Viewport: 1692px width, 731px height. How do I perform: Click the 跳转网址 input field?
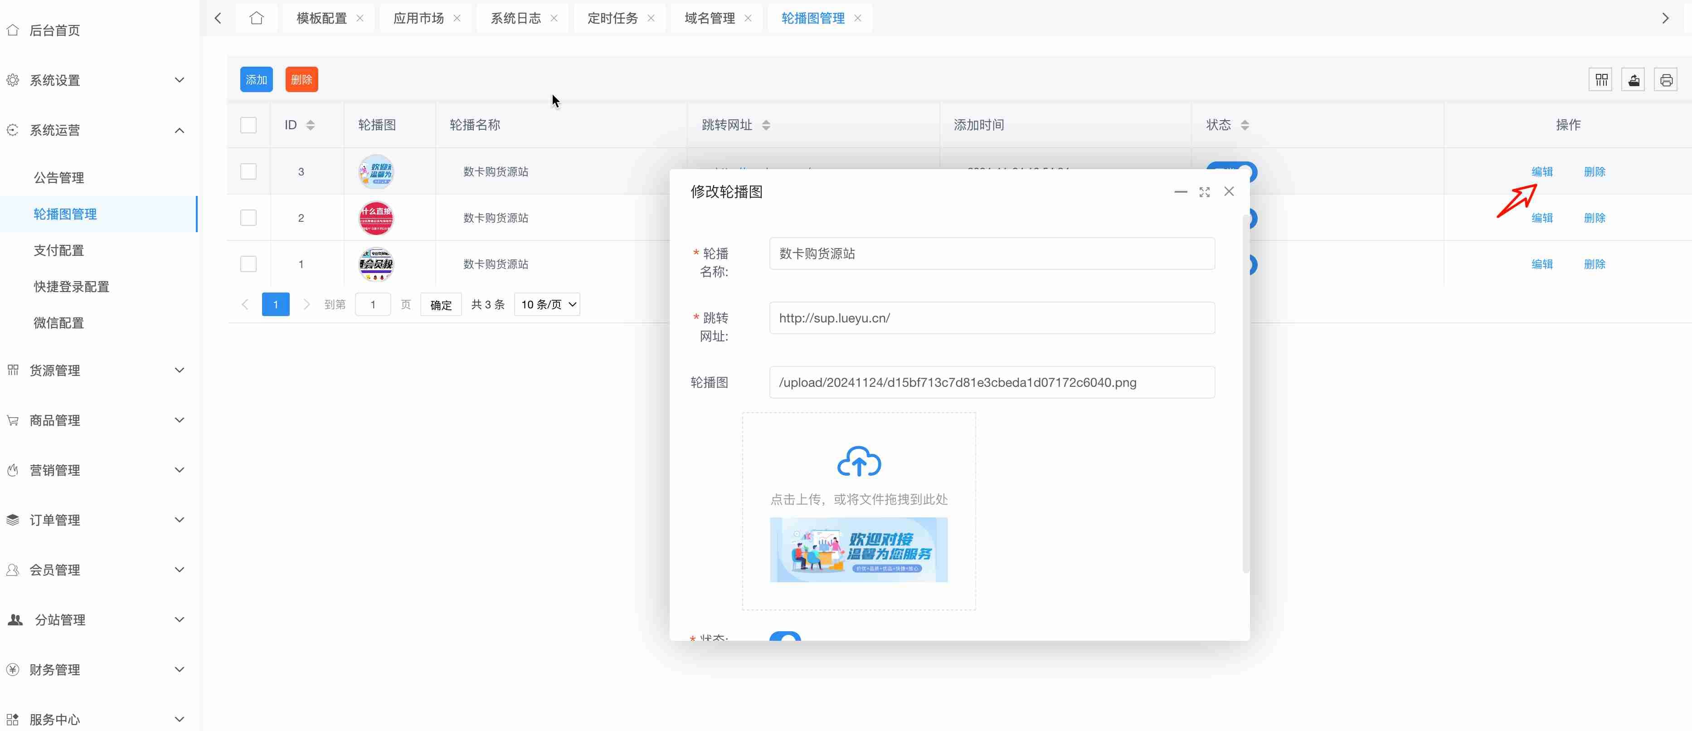(x=991, y=318)
